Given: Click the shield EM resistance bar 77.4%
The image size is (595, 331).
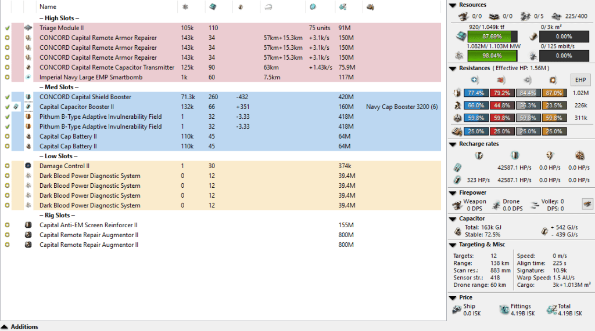Looking at the screenshot, I should click(476, 93).
